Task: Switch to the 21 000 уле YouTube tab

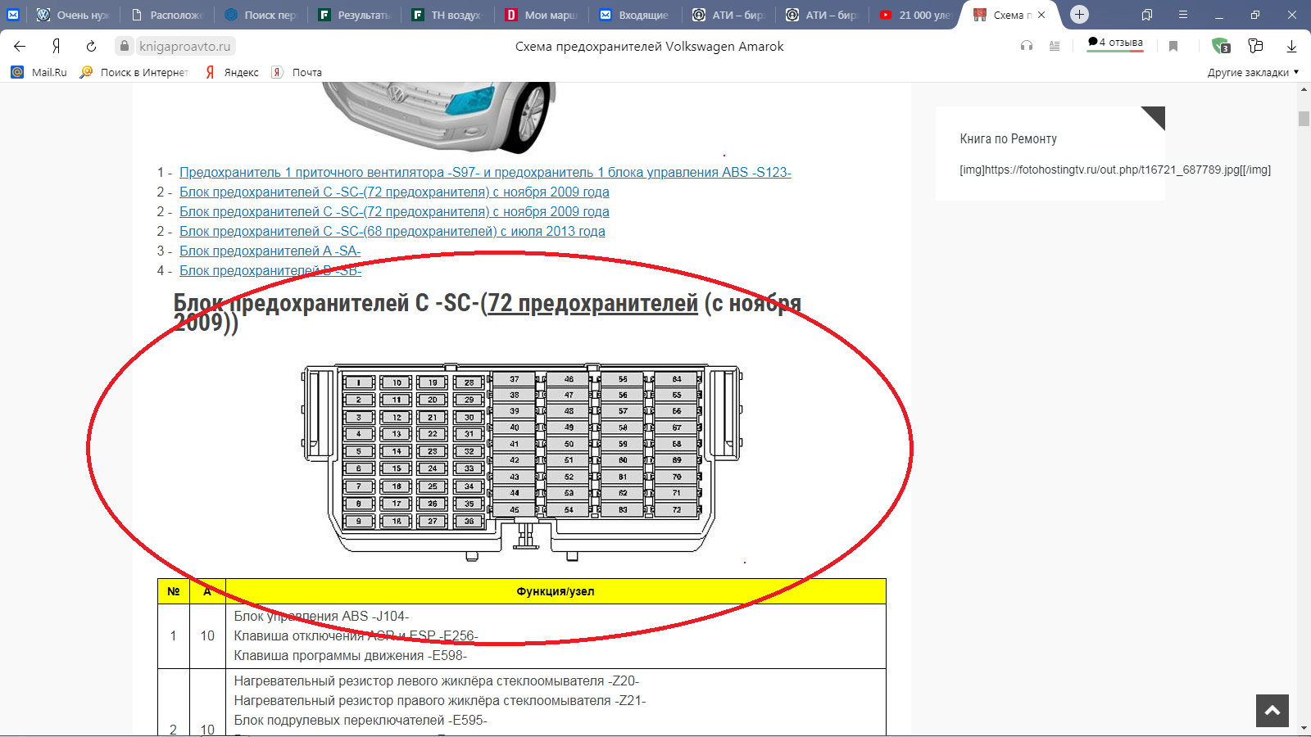Action: click(914, 15)
